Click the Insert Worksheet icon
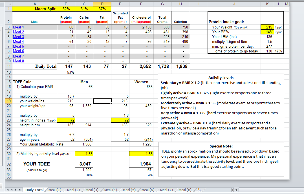The height and width of the screenshot is (194, 304). pyautogui.click(x=200, y=190)
